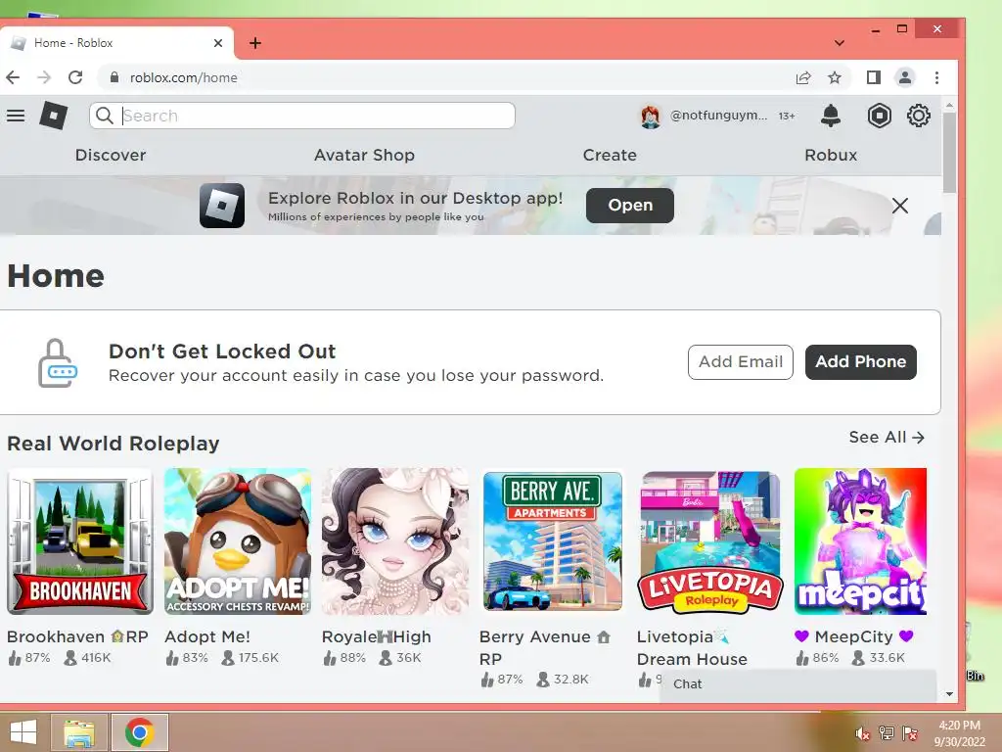Click the Livetopia Dream House title
1002x752 pixels.
692,648
